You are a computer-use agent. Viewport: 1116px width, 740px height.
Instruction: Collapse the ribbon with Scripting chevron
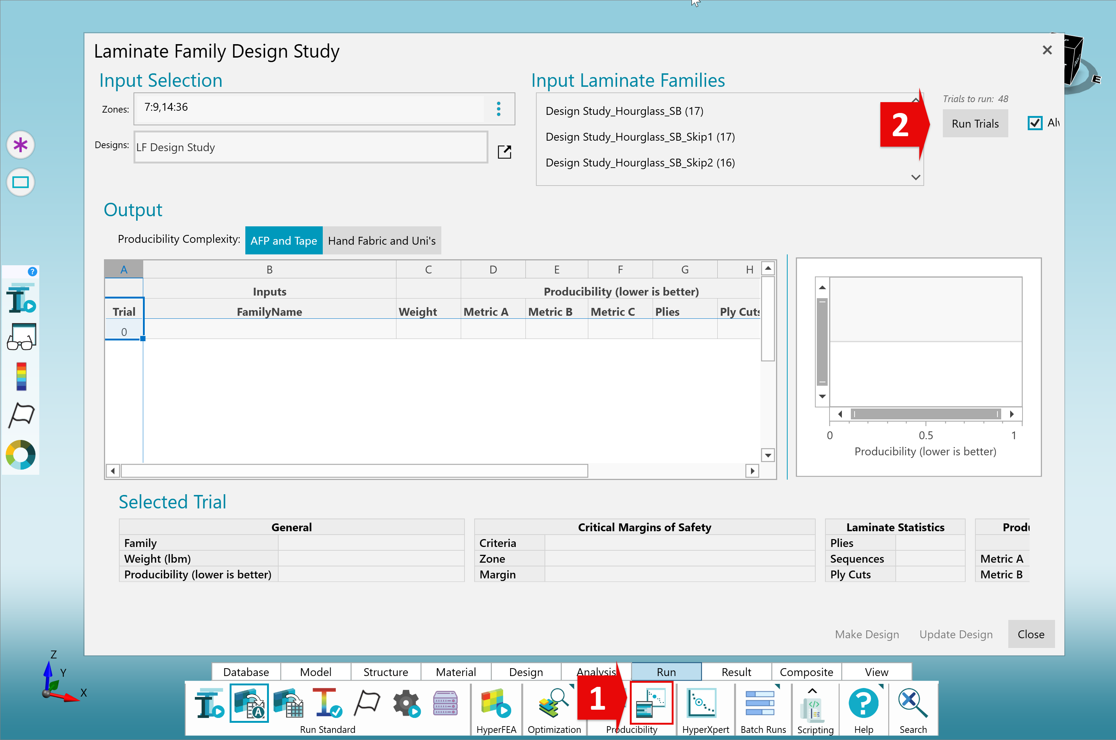[812, 691]
